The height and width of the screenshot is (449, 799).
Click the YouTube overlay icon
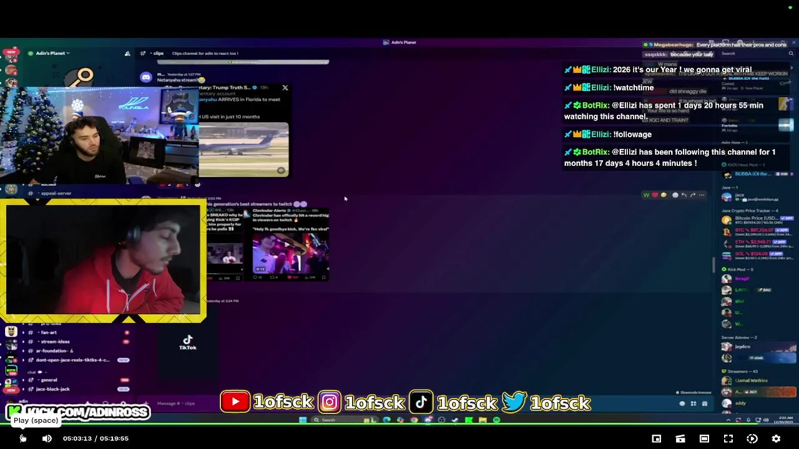[x=235, y=402]
